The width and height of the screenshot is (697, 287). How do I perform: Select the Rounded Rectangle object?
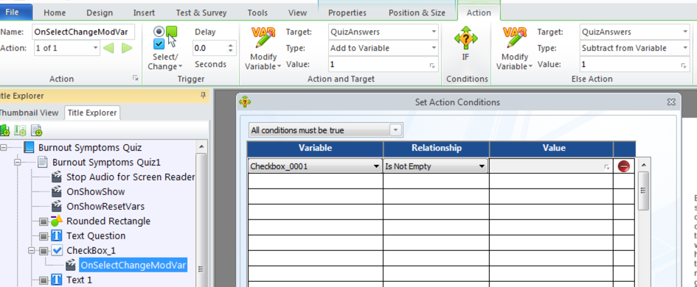pyautogui.click(x=108, y=221)
